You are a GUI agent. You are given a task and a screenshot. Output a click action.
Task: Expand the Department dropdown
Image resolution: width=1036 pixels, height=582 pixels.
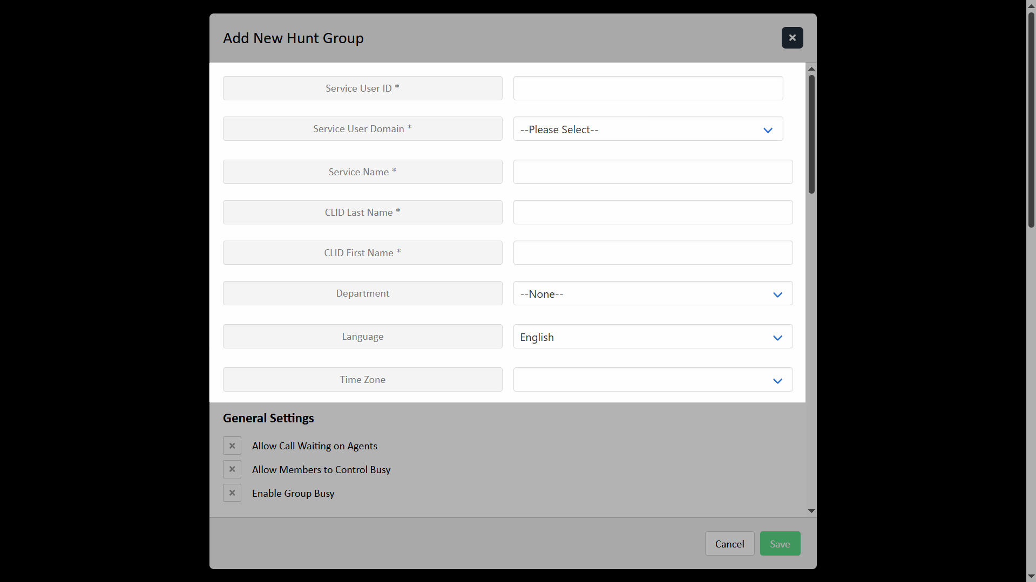click(x=653, y=294)
